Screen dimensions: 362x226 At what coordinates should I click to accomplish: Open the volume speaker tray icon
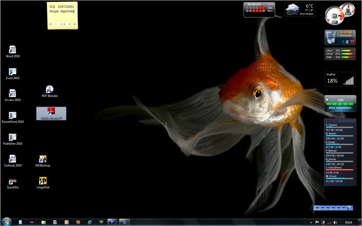tap(335, 222)
